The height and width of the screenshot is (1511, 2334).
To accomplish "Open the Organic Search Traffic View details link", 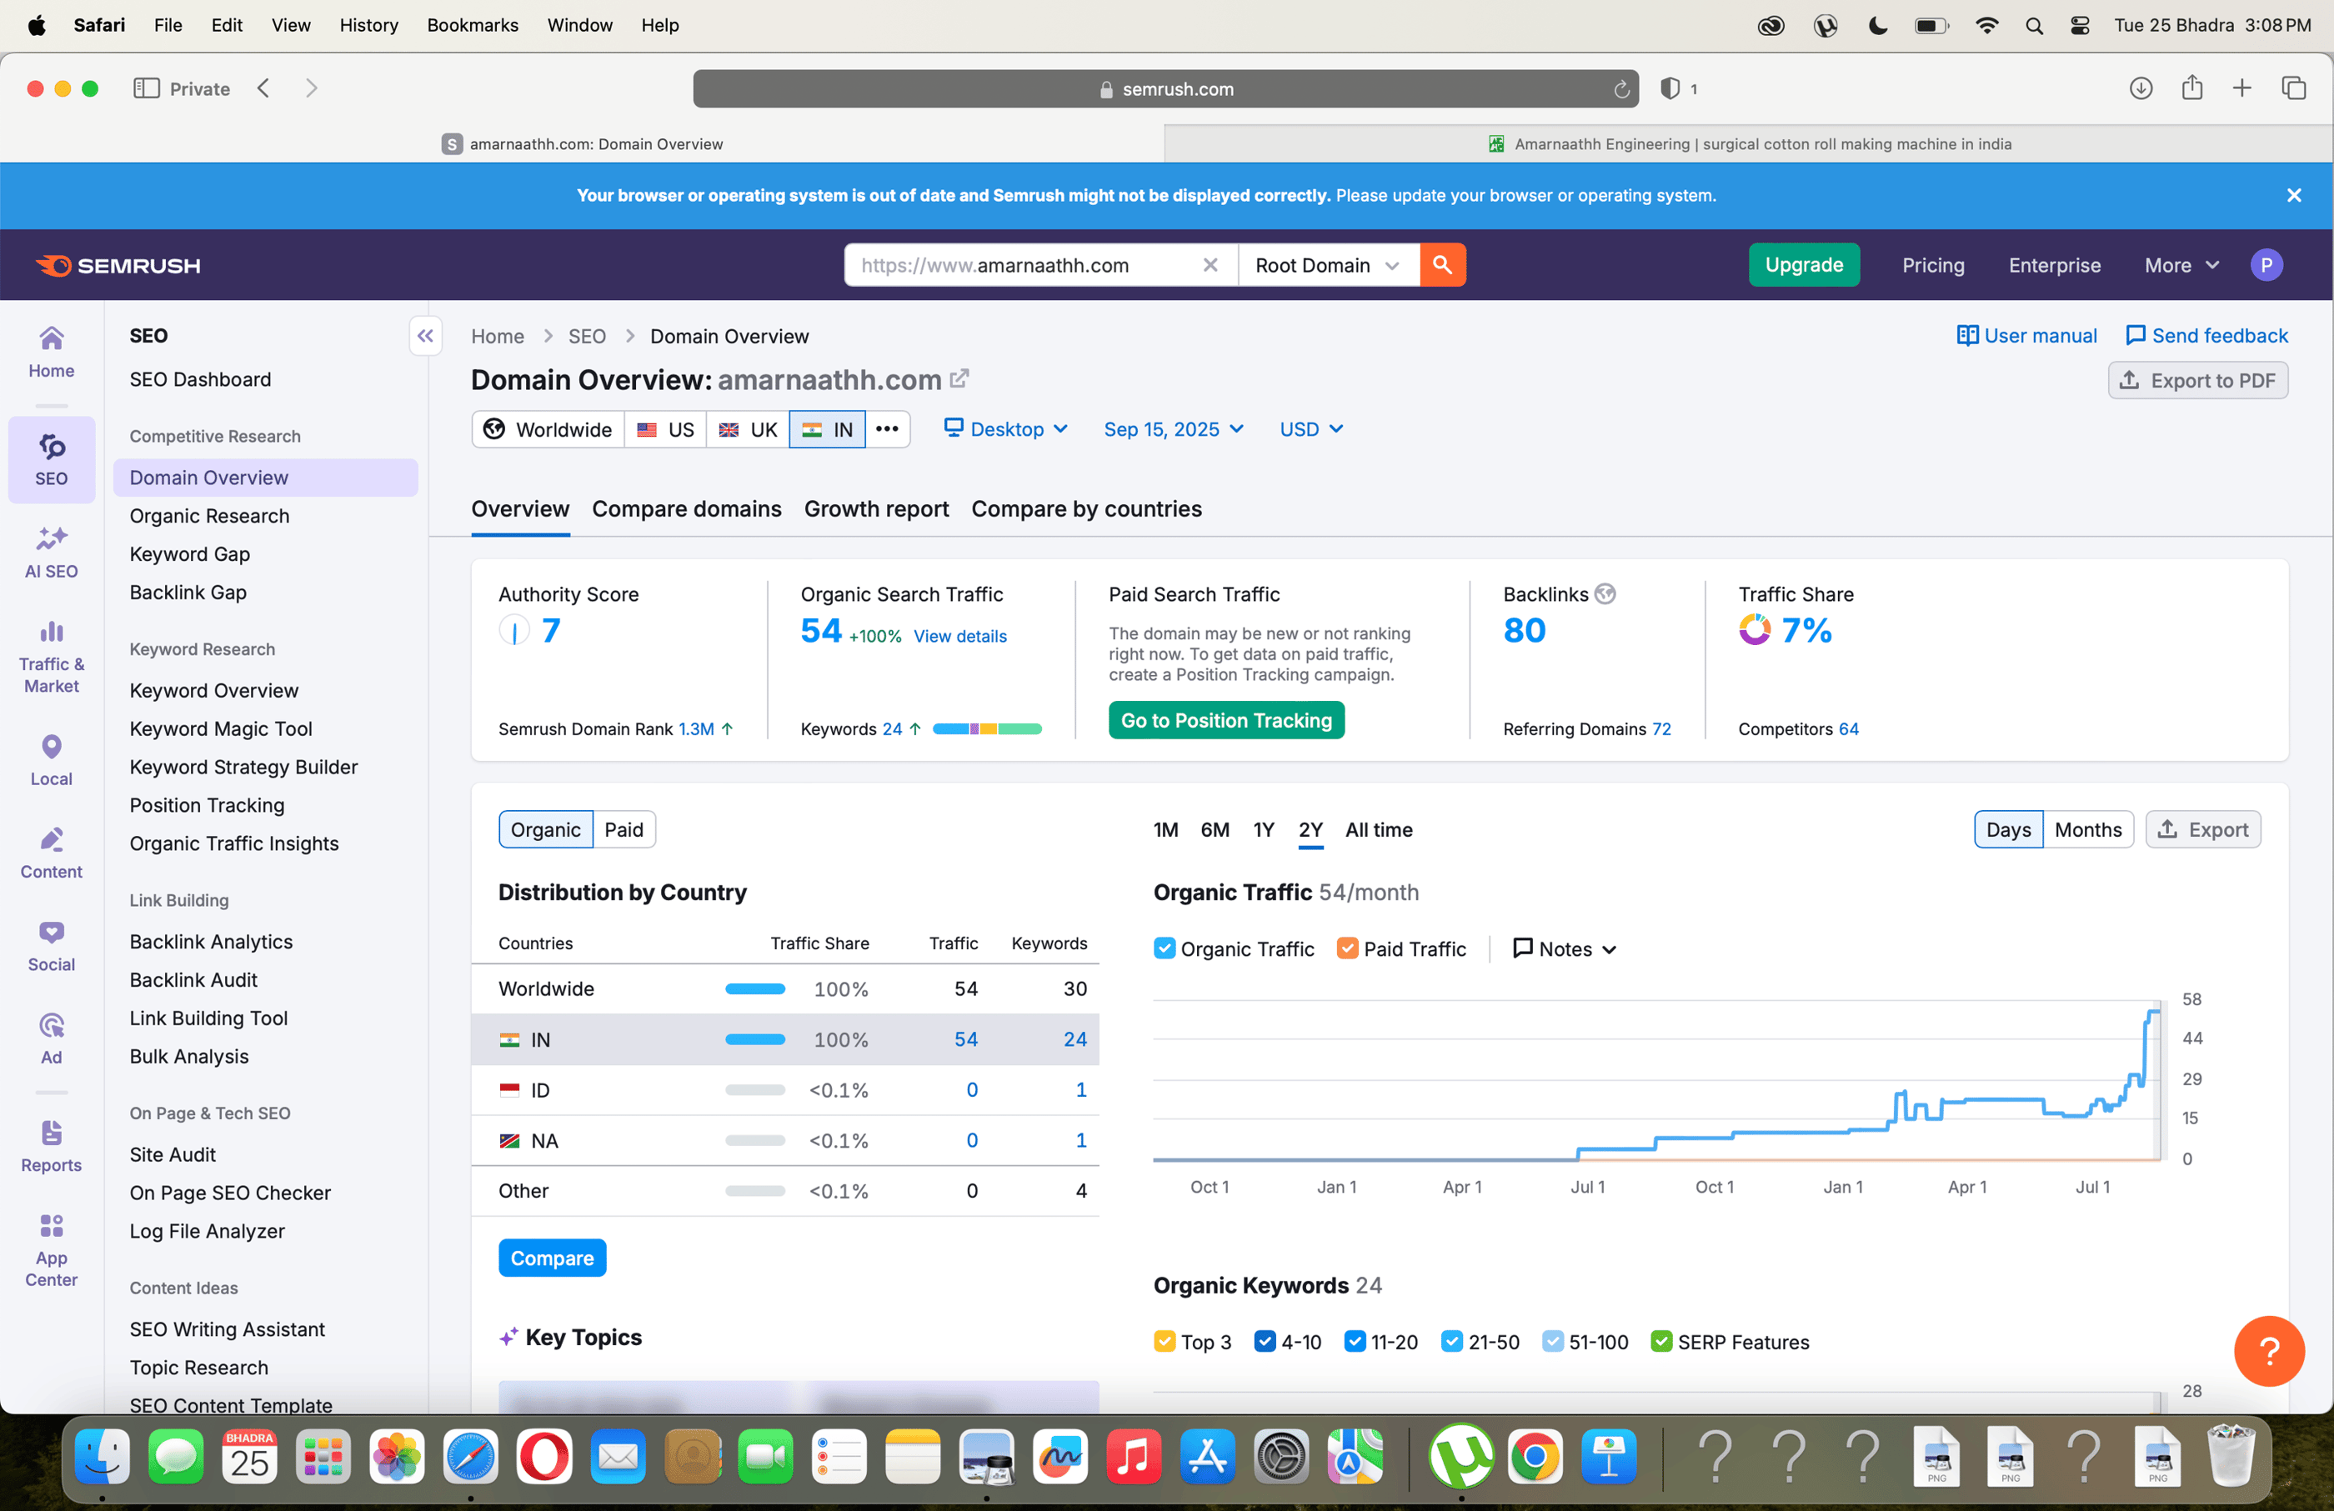I will click(959, 637).
